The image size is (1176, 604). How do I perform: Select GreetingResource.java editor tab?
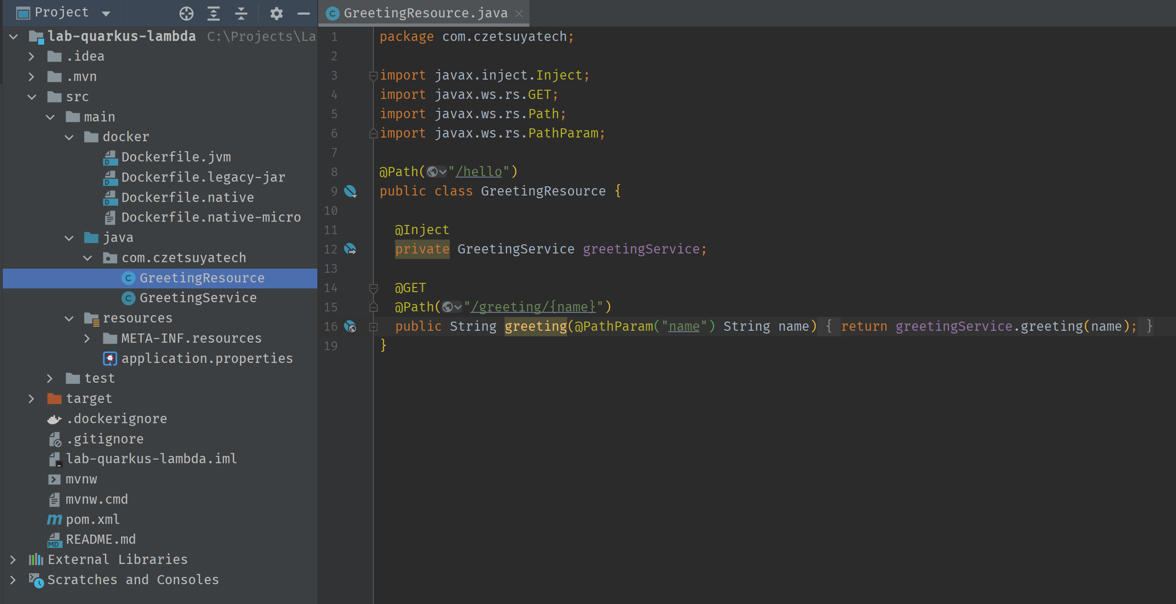pos(425,13)
